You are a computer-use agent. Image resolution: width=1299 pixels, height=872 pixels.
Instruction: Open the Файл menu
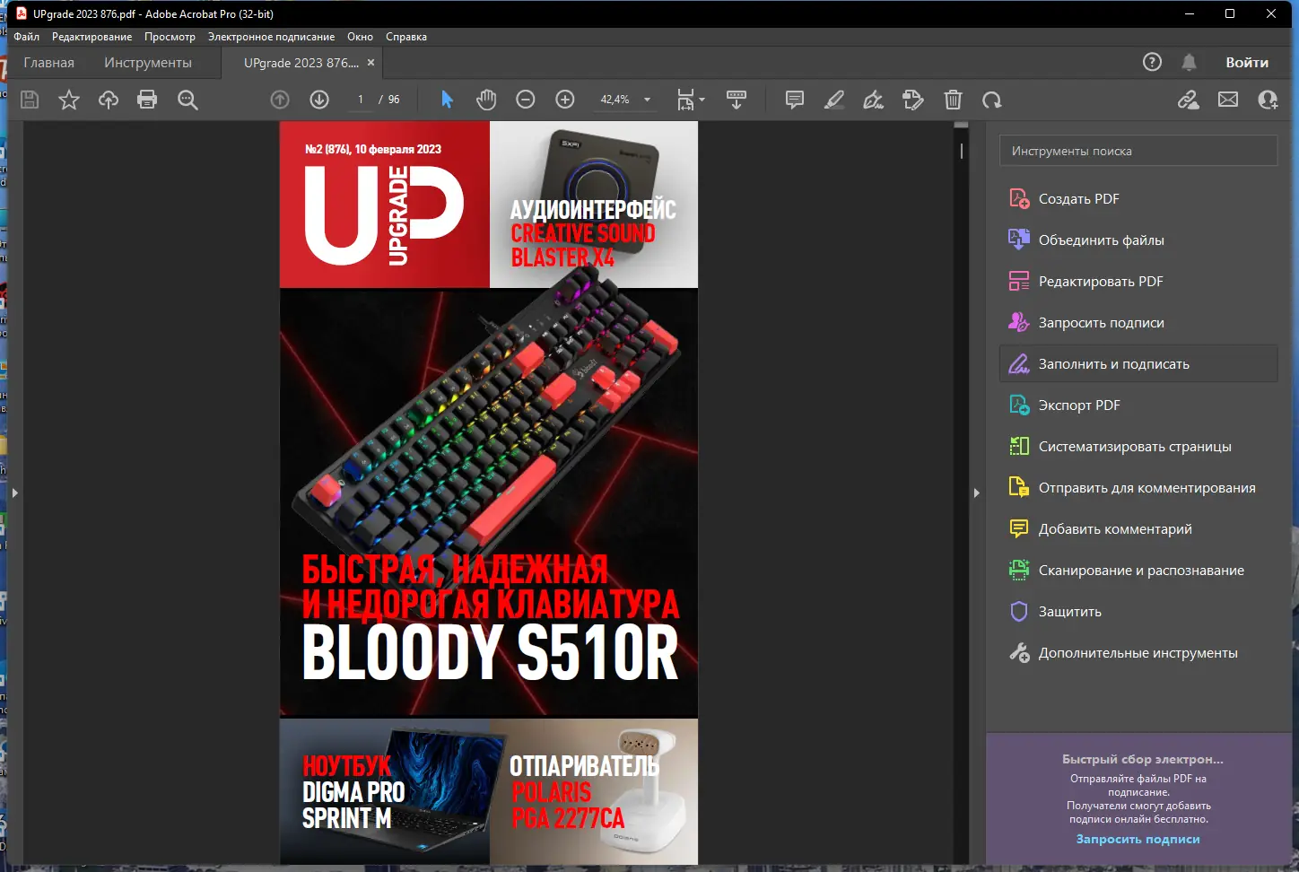pyautogui.click(x=27, y=37)
